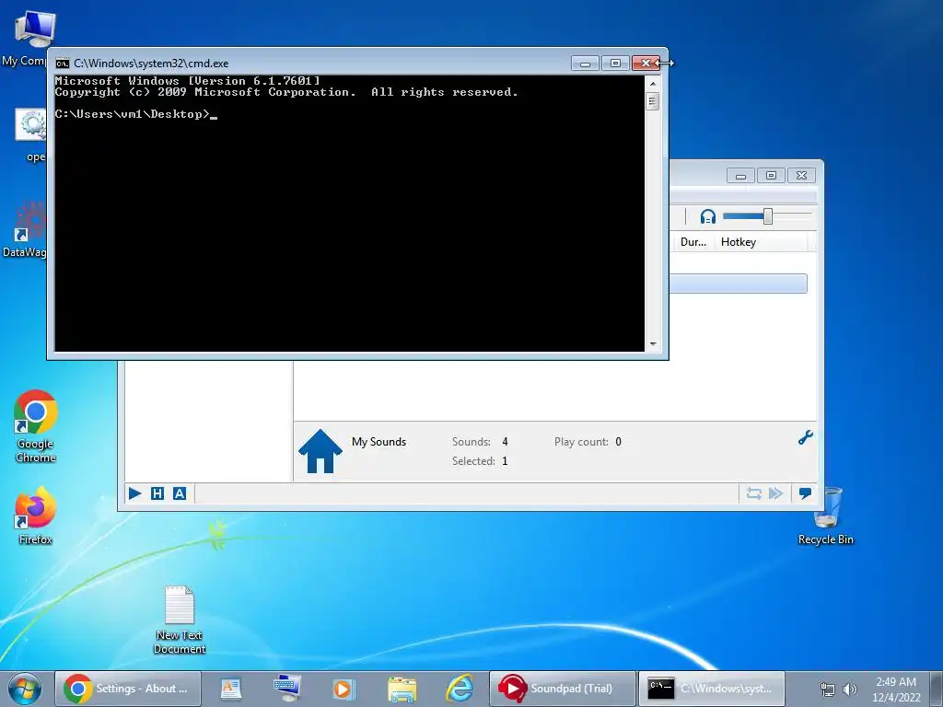Open the Windows Start menu

coord(25,689)
